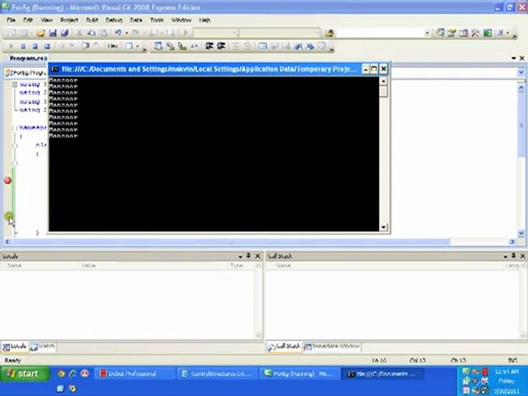Click the Display Parameter Info icon

pyautogui.click(x=170, y=46)
